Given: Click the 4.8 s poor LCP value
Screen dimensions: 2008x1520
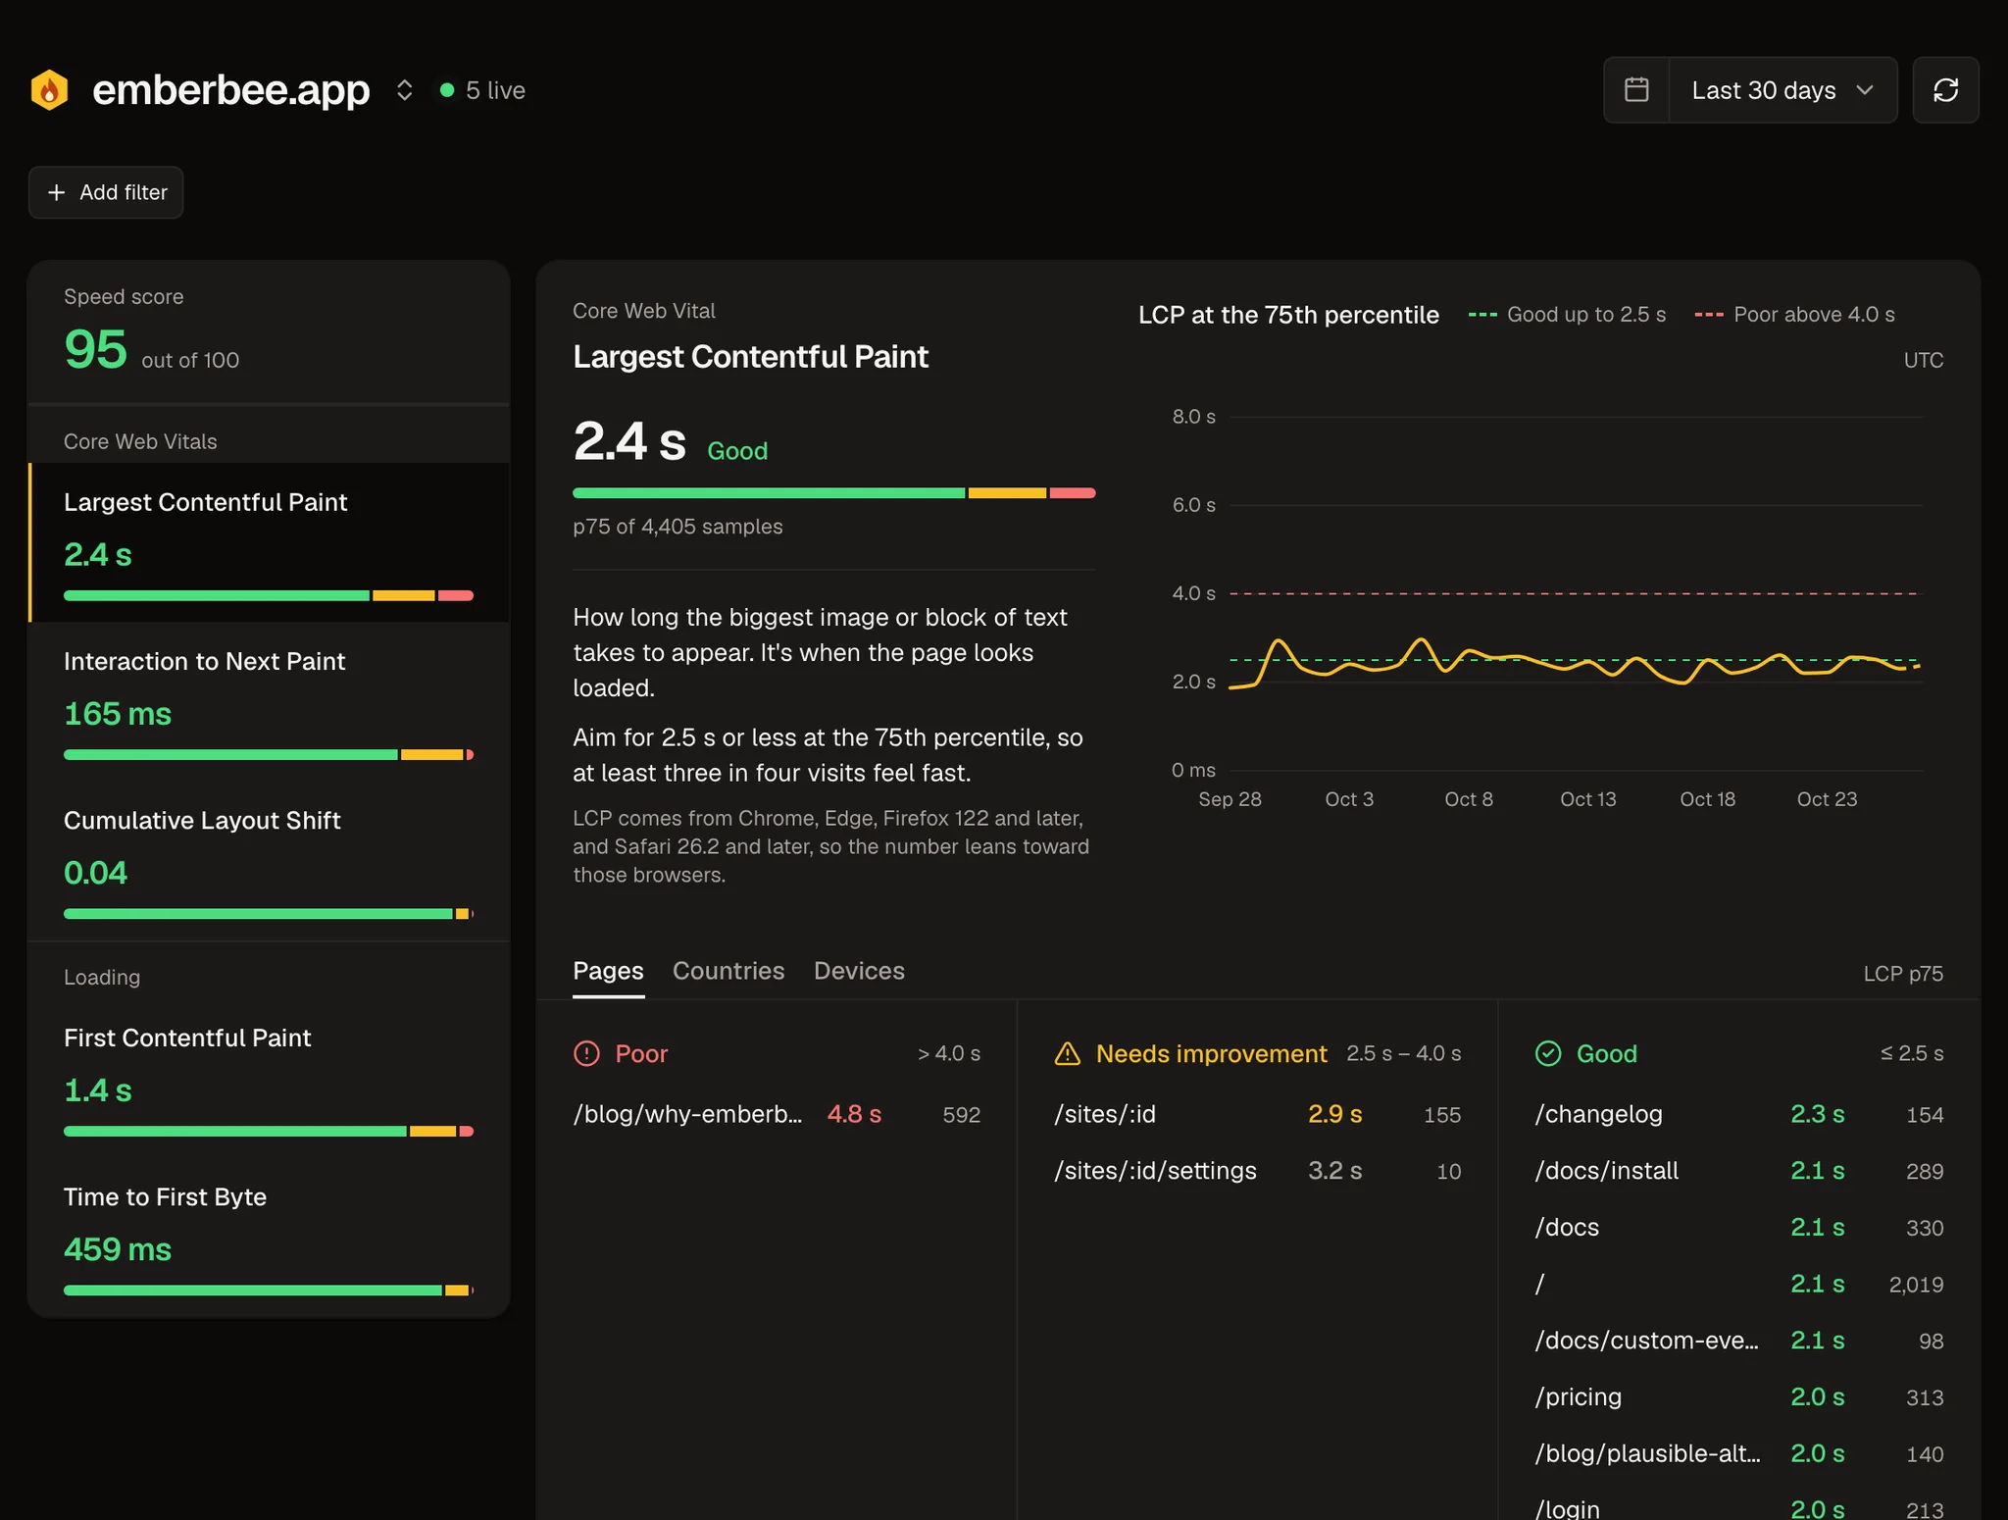Looking at the screenshot, I should pos(854,1114).
